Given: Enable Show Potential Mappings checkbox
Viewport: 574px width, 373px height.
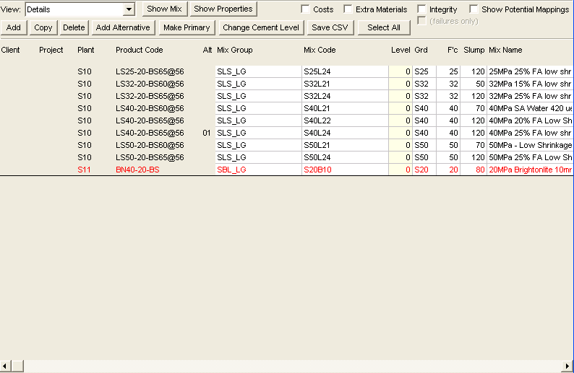Looking at the screenshot, I should 474,9.
